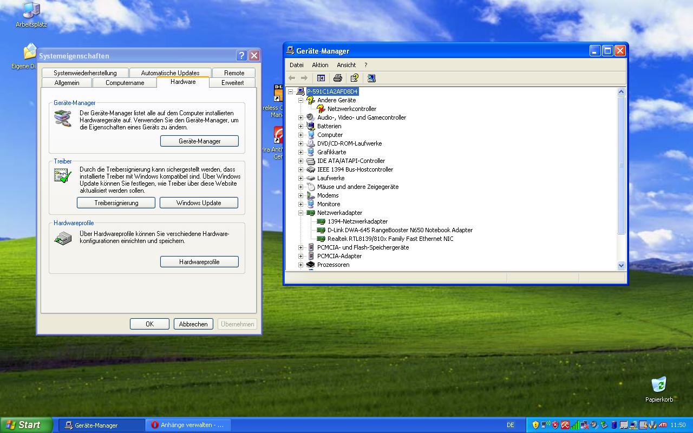Click the Netzwerkadapter card icon
This screenshot has height=433, width=693.
[x=311, y=213]
